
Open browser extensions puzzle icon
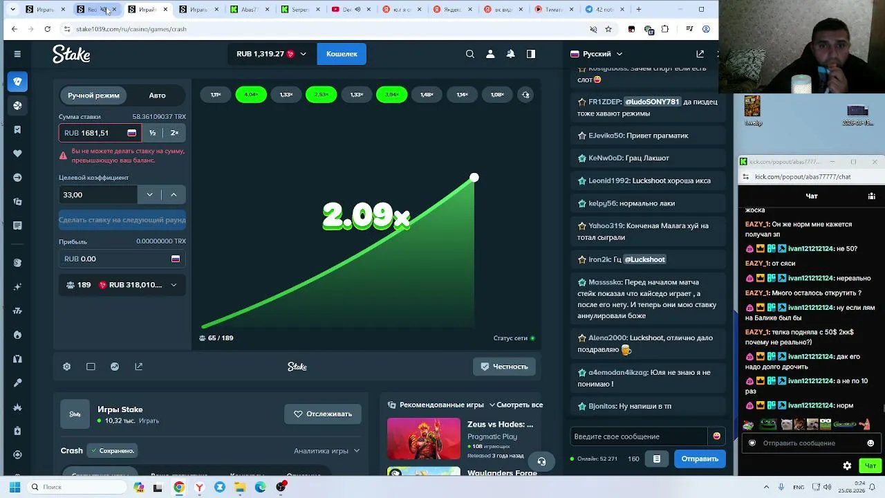coord(665,29)
